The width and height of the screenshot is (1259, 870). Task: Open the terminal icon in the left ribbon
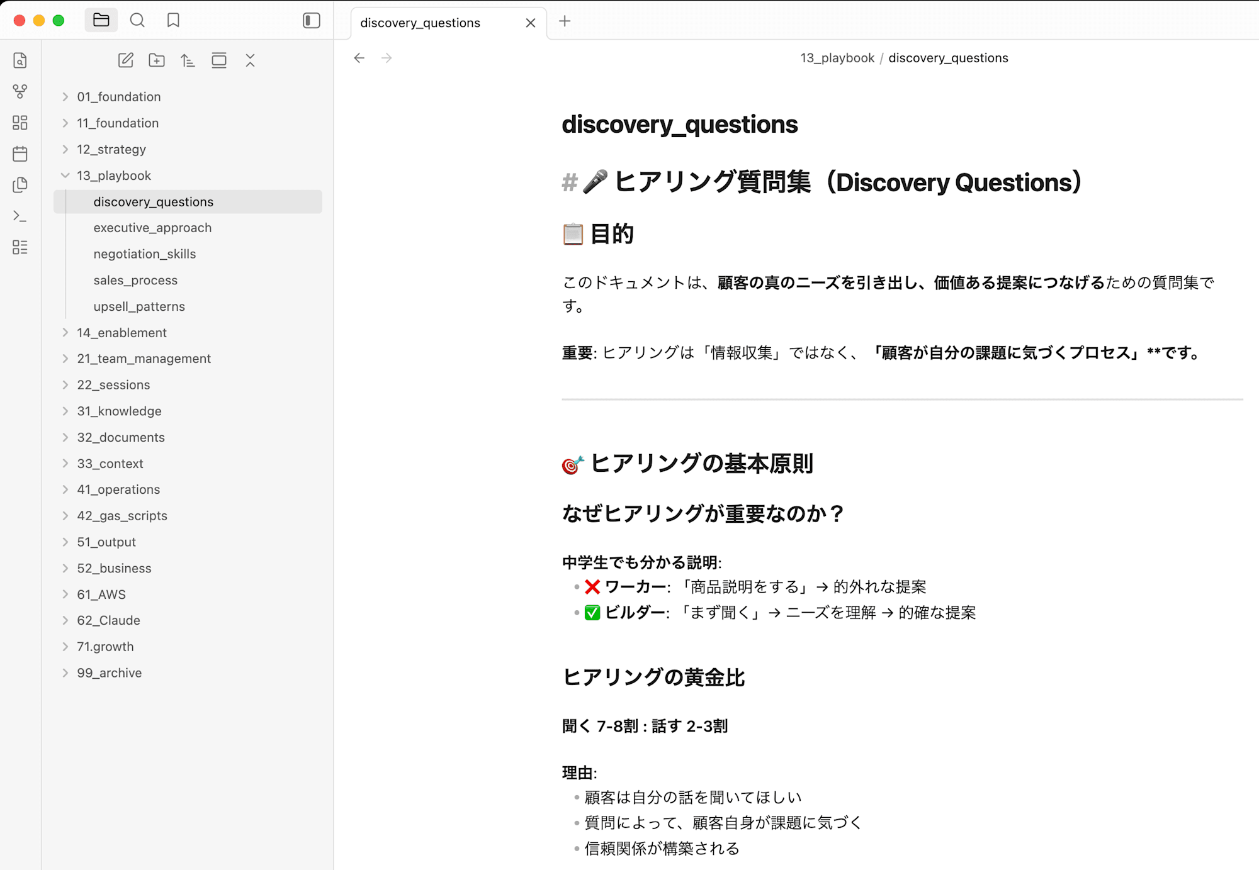[x=20, y=216]
